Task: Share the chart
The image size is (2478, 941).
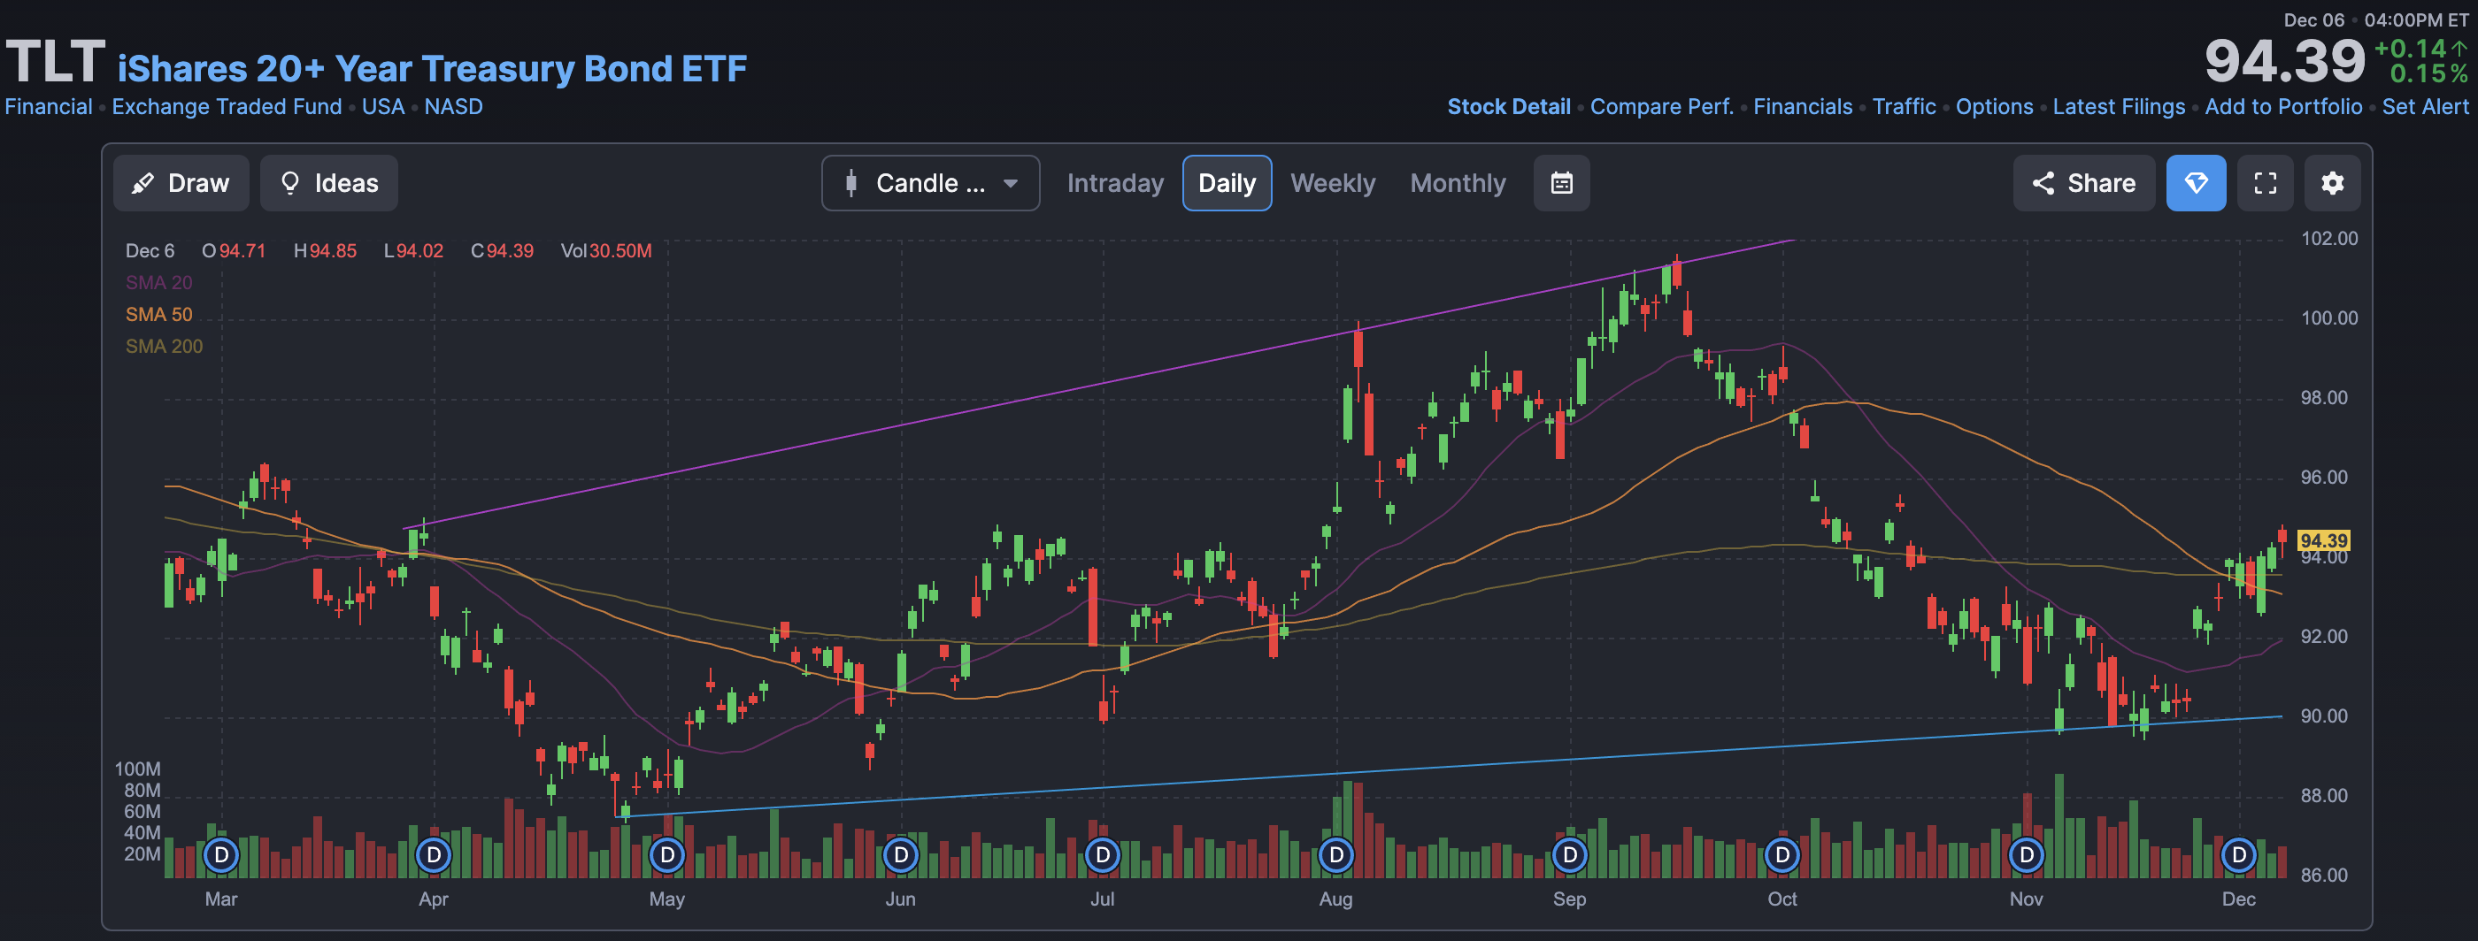Action: click(x=2083, y=182)
